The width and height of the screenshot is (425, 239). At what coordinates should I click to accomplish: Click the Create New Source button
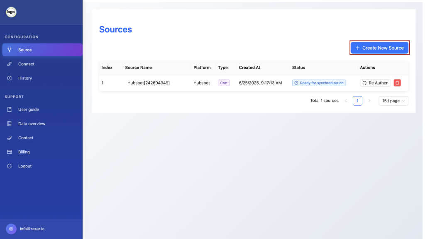[379, 48]
